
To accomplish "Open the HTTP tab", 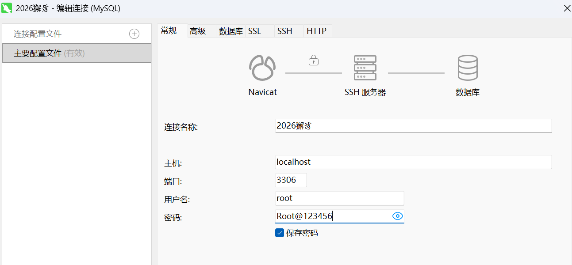I will tap(317, 31).
